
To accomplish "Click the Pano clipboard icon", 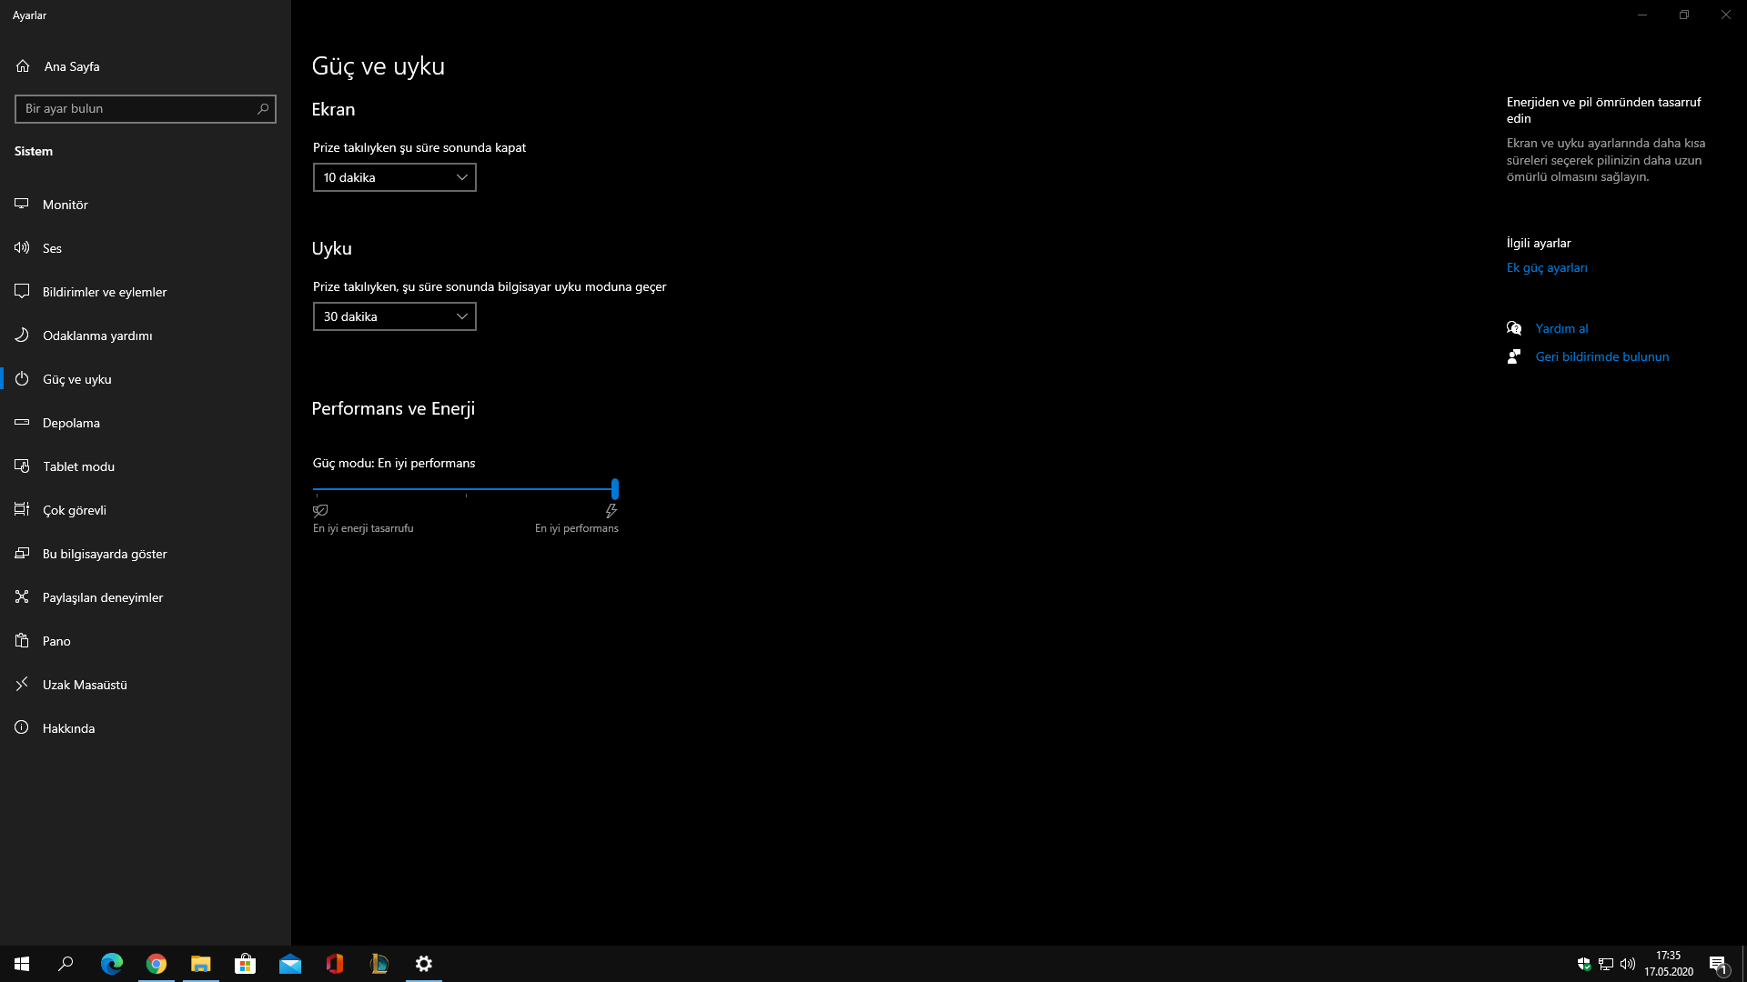I will pyautogui.click(x=22, y=640).
